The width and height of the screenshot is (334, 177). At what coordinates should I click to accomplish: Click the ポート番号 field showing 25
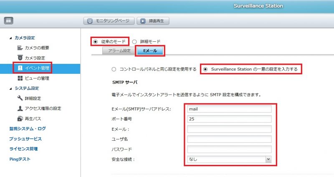pos(229,119)
